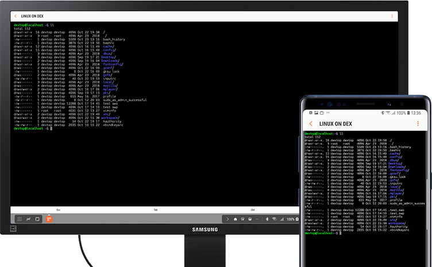Open the apps grid in DeX taskbar
The image size is (432, 267).
pos(20,219)
